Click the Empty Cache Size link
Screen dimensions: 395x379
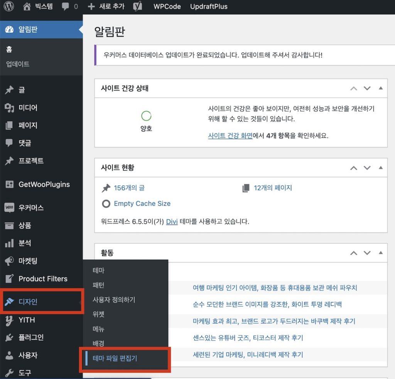point(142,204)
